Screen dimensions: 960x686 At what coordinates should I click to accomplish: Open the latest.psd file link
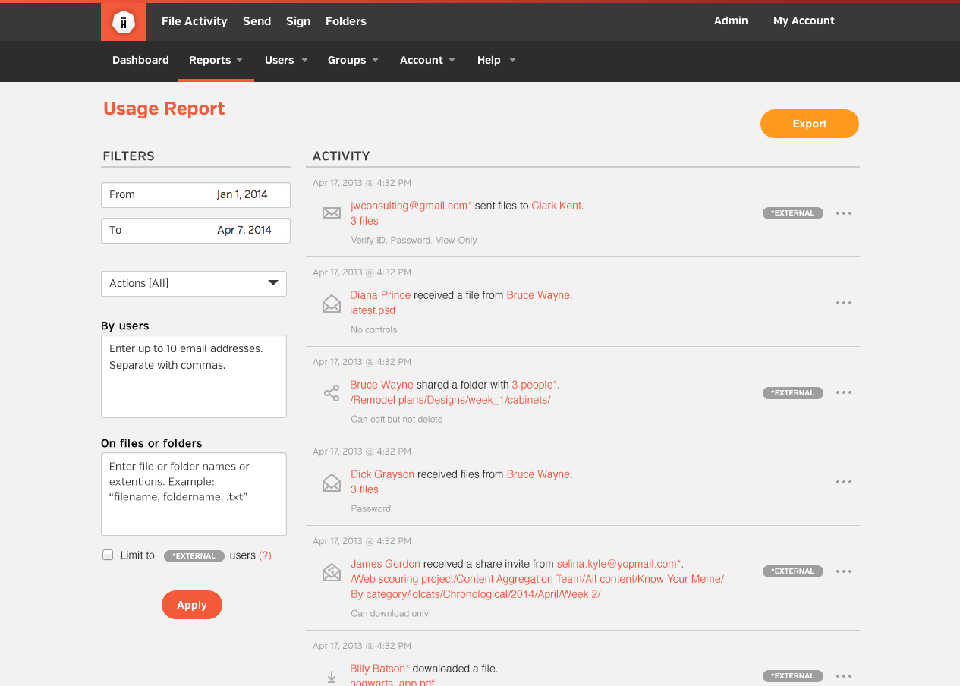point(373,310)
